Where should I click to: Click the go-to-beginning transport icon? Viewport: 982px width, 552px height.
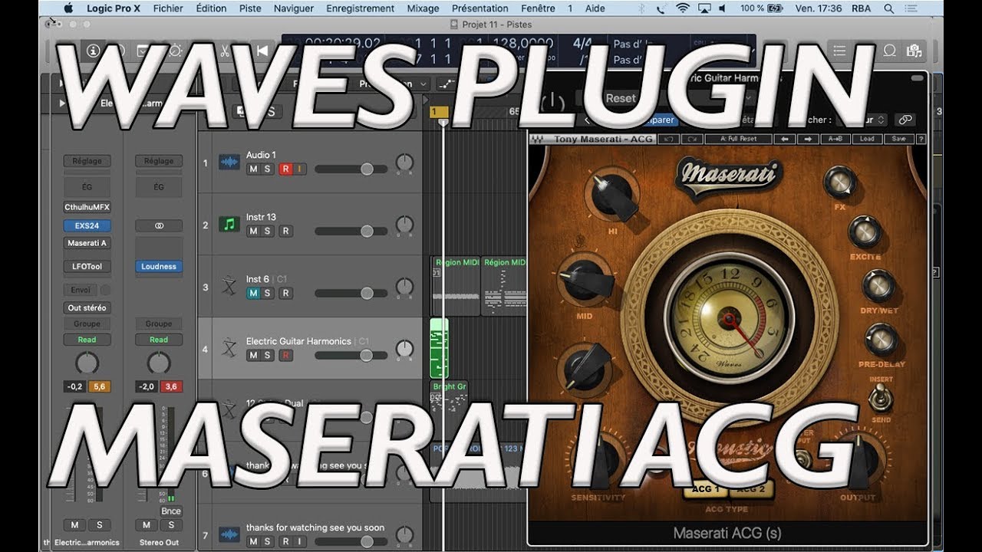click(262, 51)
